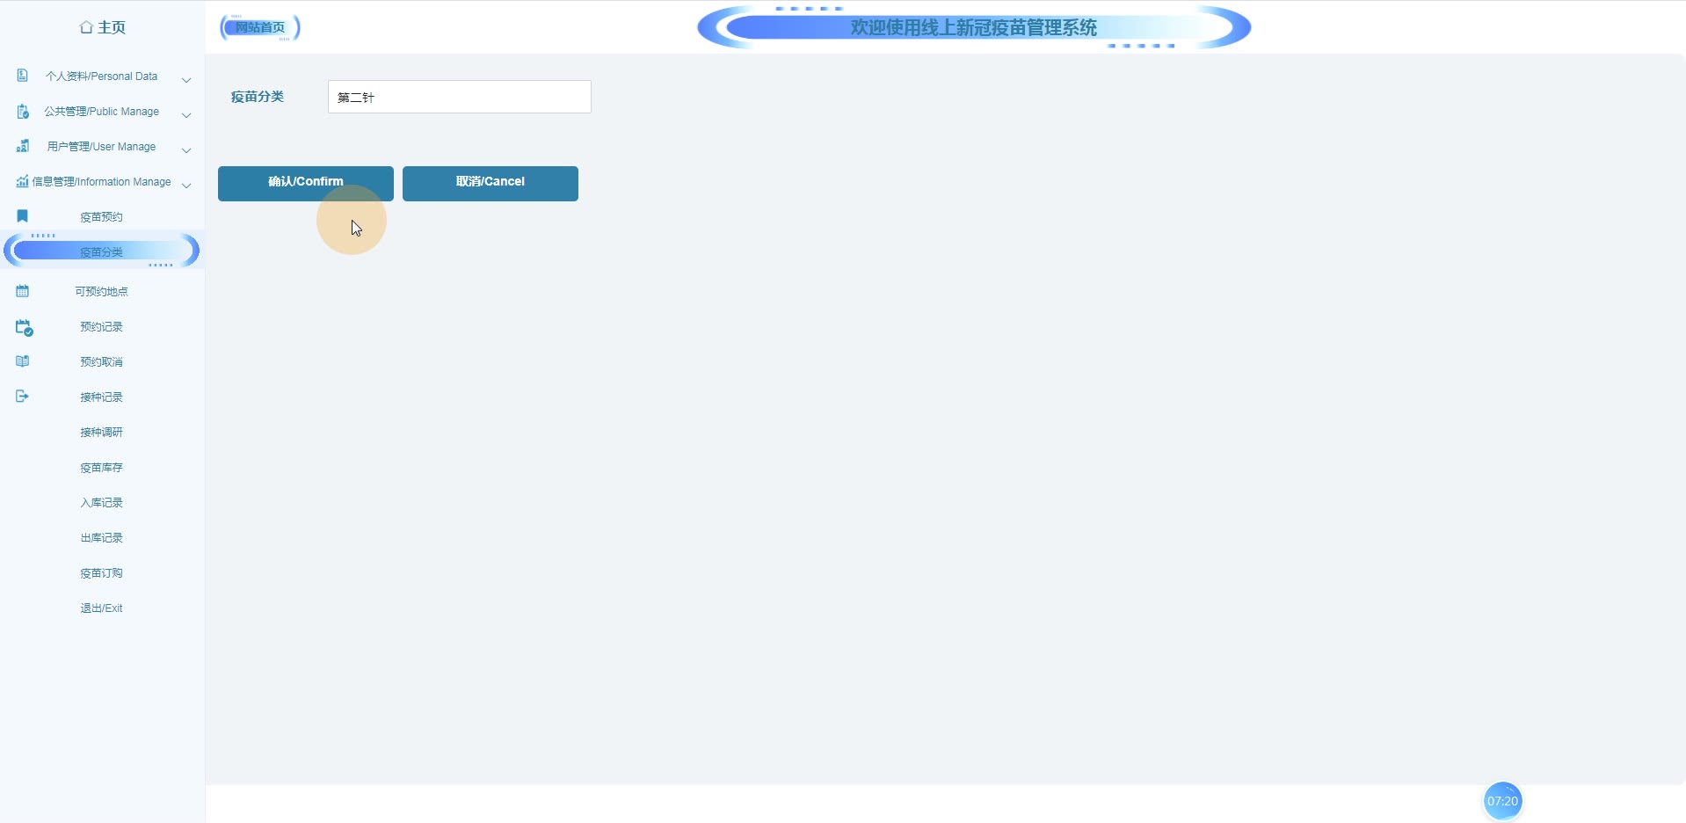Expand the 个人资料/Personal Data chevron
This screenshot has height=823, width=1686.
pyautogui.click(x=186, y=80)
